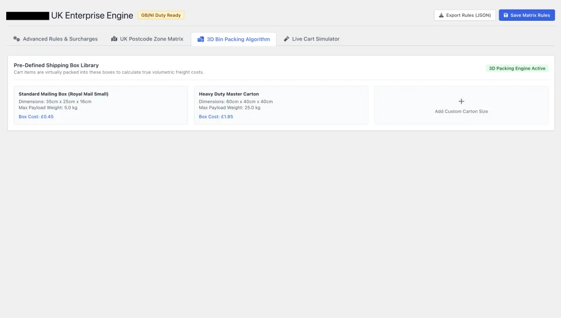561x318 pixels.
Task: Click the floppy disk icon in Save Matrix Rules
Action: 505,15
